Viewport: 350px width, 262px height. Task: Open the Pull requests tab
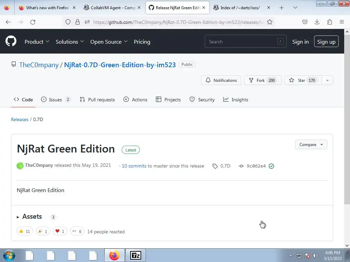pyautogui.click(x=97, y=100)
